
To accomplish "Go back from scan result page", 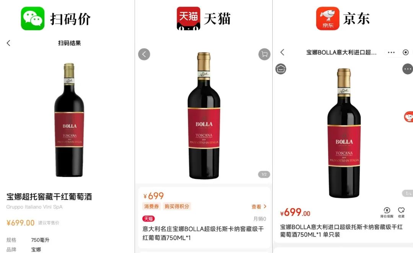I will coord(8,43).
